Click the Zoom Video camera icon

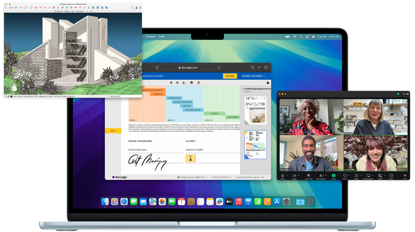(x=294, y=175)
